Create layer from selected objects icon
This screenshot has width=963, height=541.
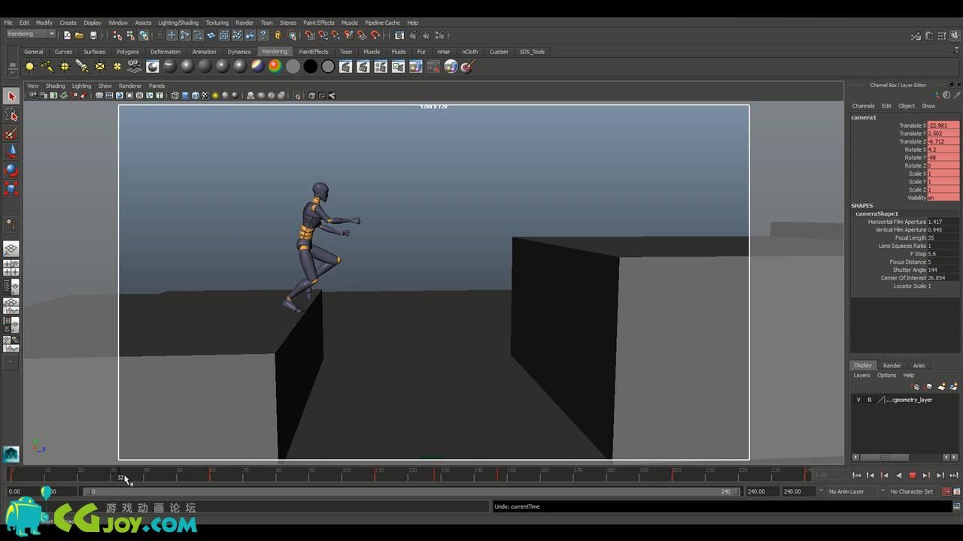[953, 386]
